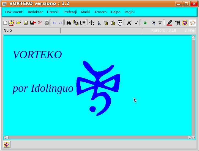Open a file with the folder icon
The image size is (199, 151).
tap(18, 23)
